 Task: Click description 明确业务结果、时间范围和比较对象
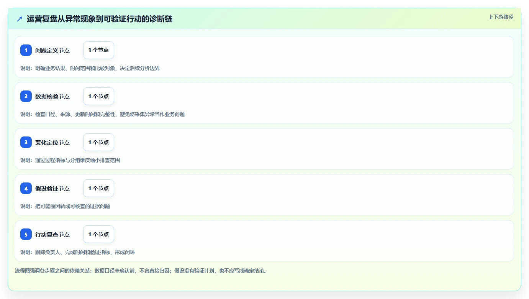(x=90, y=68)
